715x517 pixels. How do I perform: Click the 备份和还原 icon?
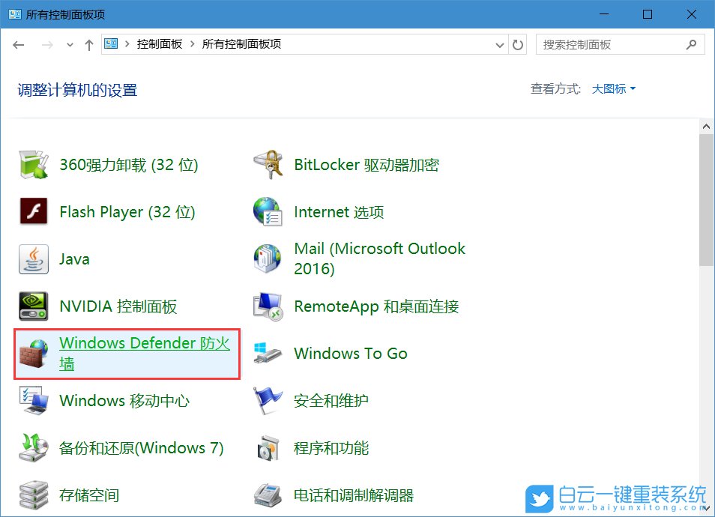(x=34, y=448)
